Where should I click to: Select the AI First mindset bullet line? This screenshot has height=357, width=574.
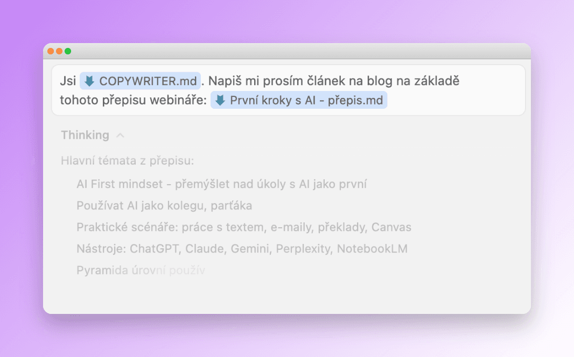click(221, 184)
